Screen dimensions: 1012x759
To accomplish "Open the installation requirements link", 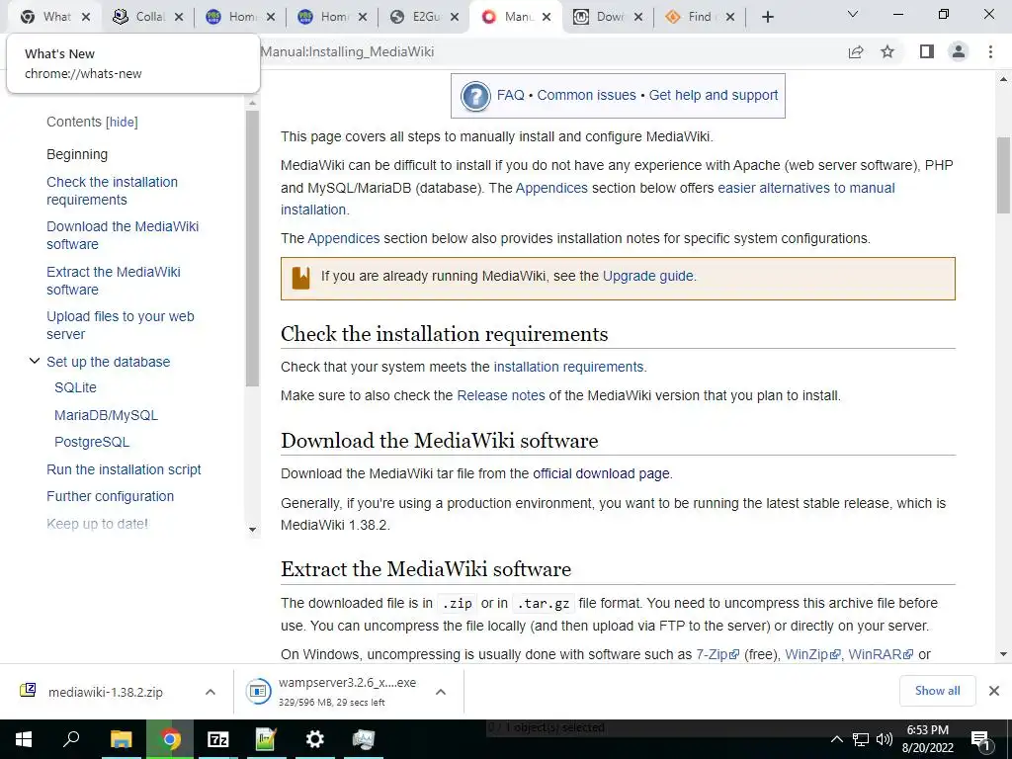I will [x=568, y=367].
